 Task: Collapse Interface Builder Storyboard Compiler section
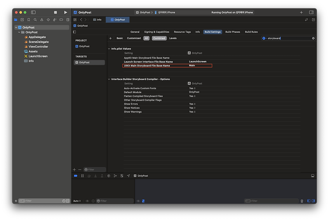(109, 79)
